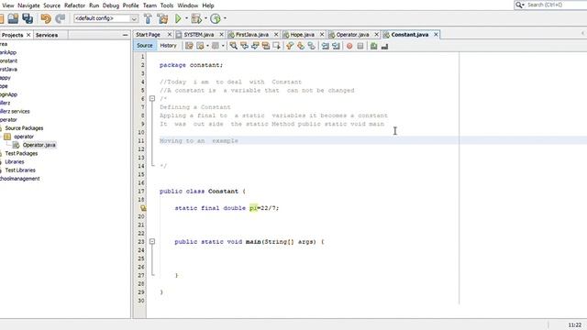Click the Save All toolbar icon
The width and height of the screenshot is (587, 330).
(28, 18)
